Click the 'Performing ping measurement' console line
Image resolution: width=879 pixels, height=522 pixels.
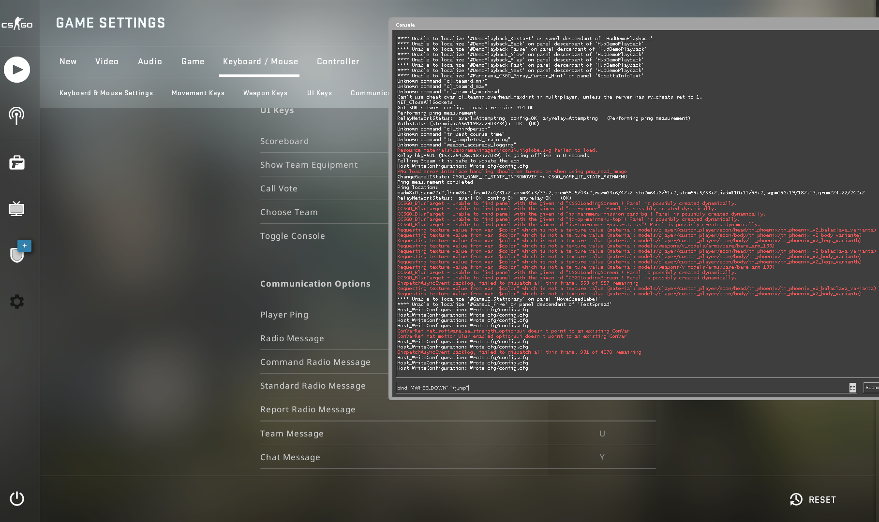click(436, 113)
